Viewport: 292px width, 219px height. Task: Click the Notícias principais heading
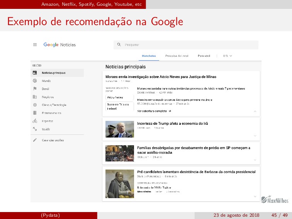click(126, 67)
